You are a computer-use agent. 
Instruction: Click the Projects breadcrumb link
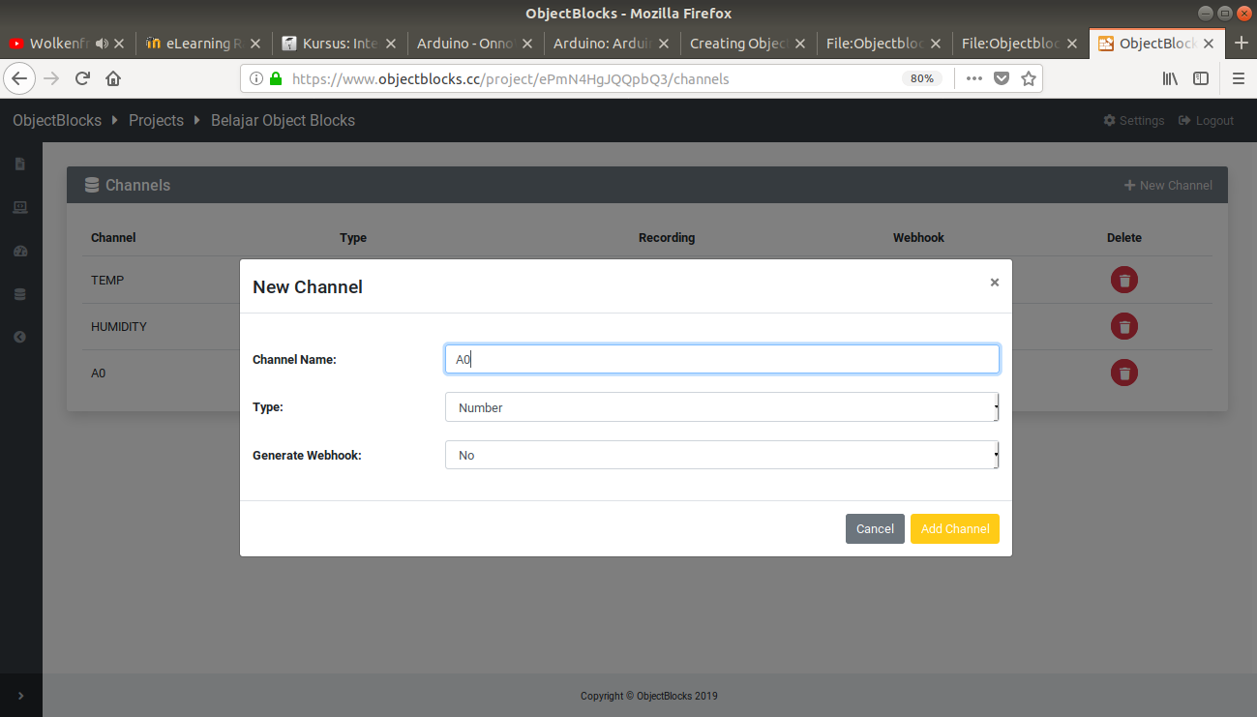click(x=156, y=121)
